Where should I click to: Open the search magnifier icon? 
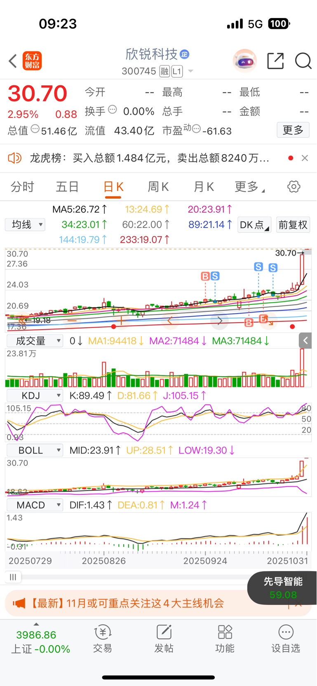(303, 61)
